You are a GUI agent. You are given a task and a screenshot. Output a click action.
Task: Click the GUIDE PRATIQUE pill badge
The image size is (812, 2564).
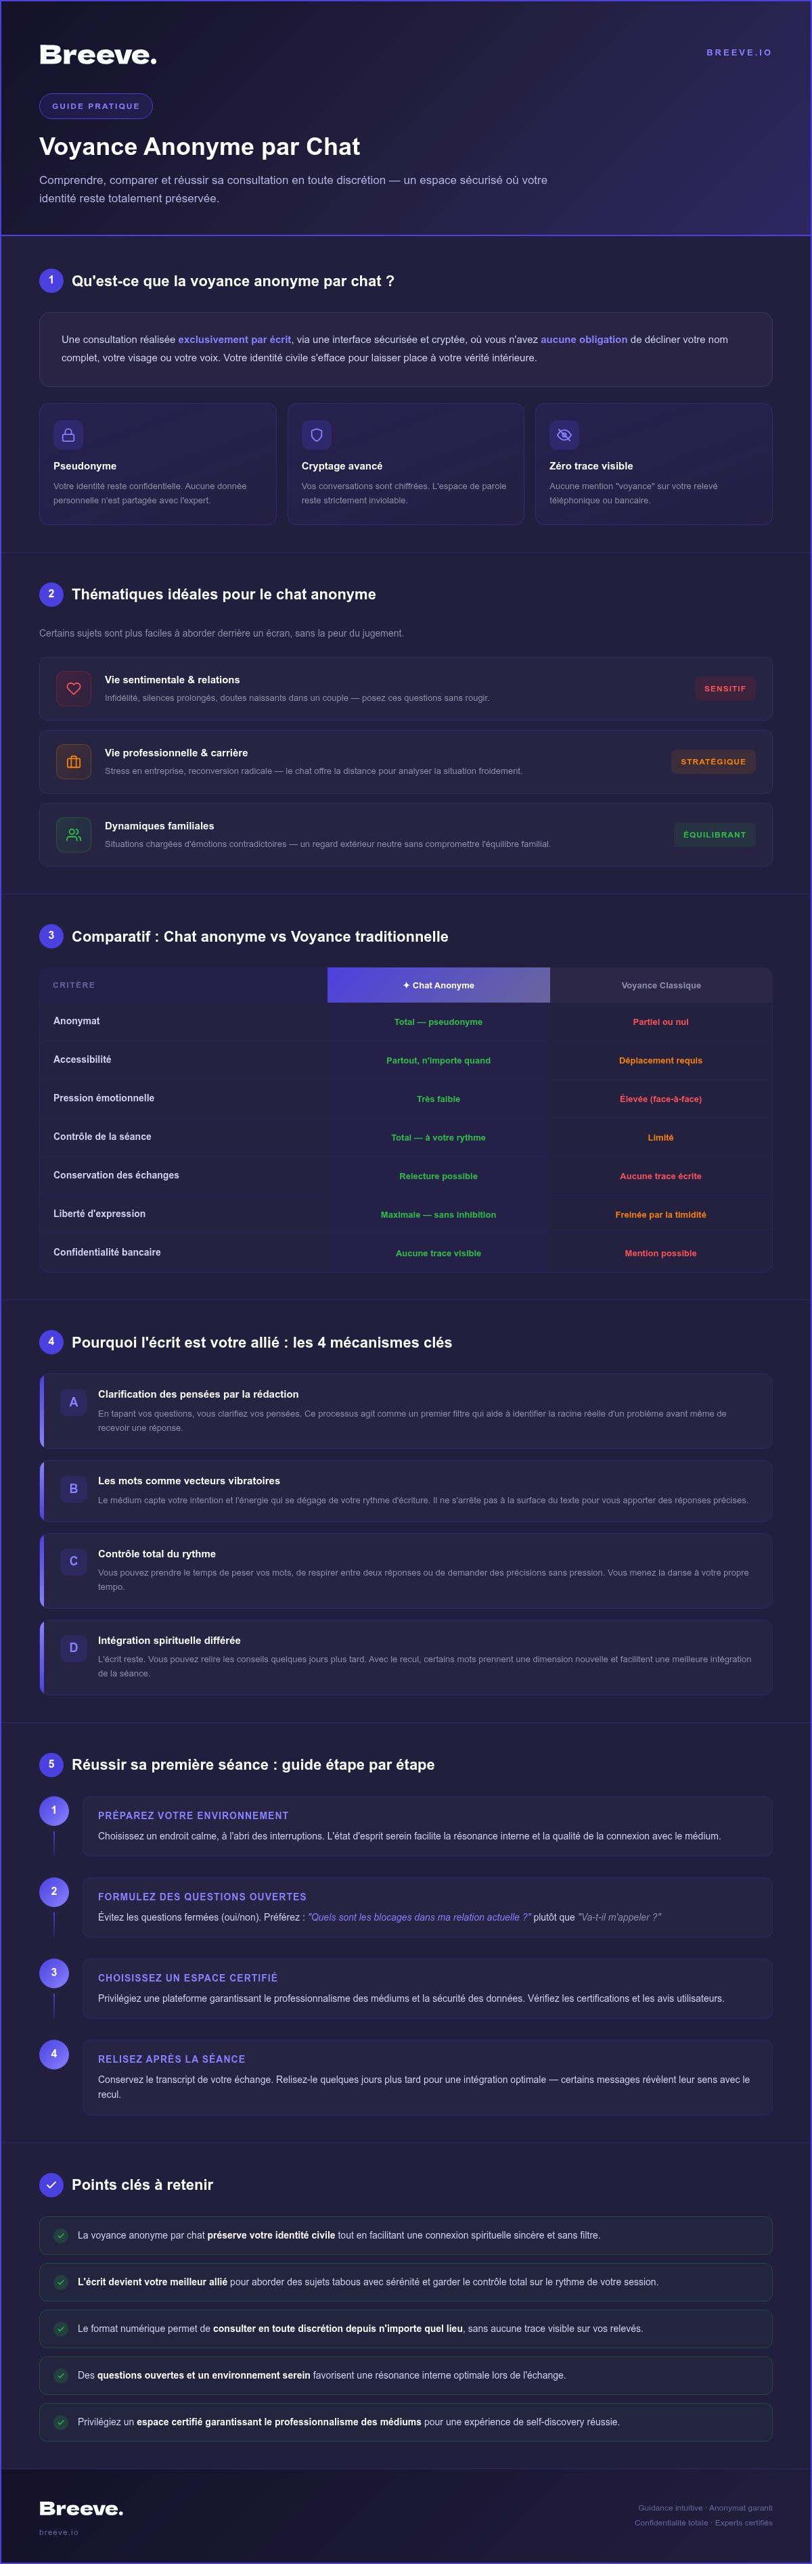click(x=95, y=106)
